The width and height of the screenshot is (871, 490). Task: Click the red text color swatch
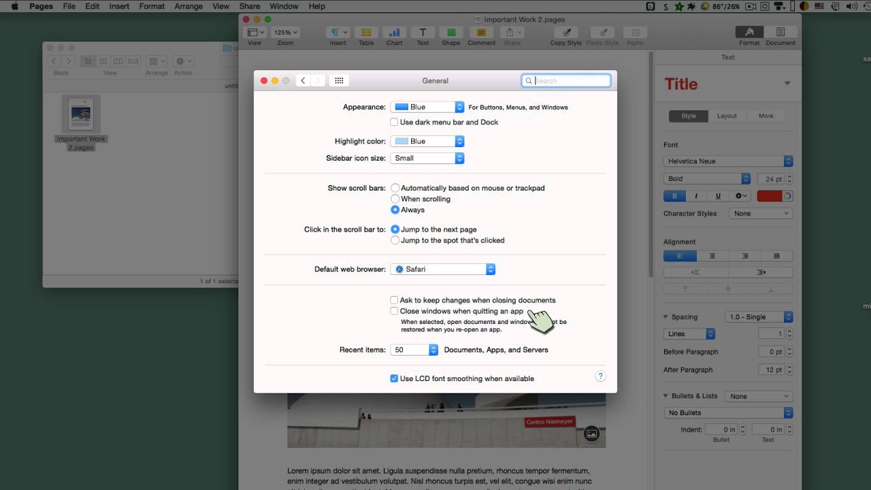coord(770,196)
